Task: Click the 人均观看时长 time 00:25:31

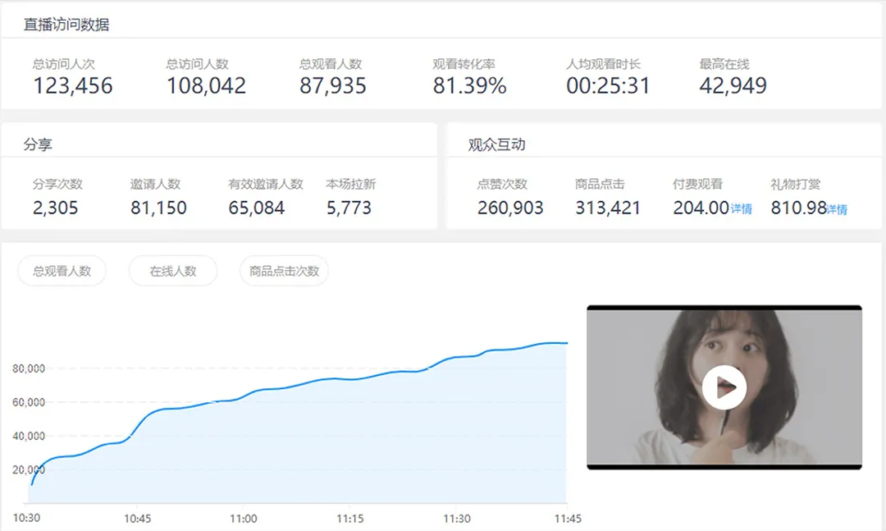Action: coord(608,85)
